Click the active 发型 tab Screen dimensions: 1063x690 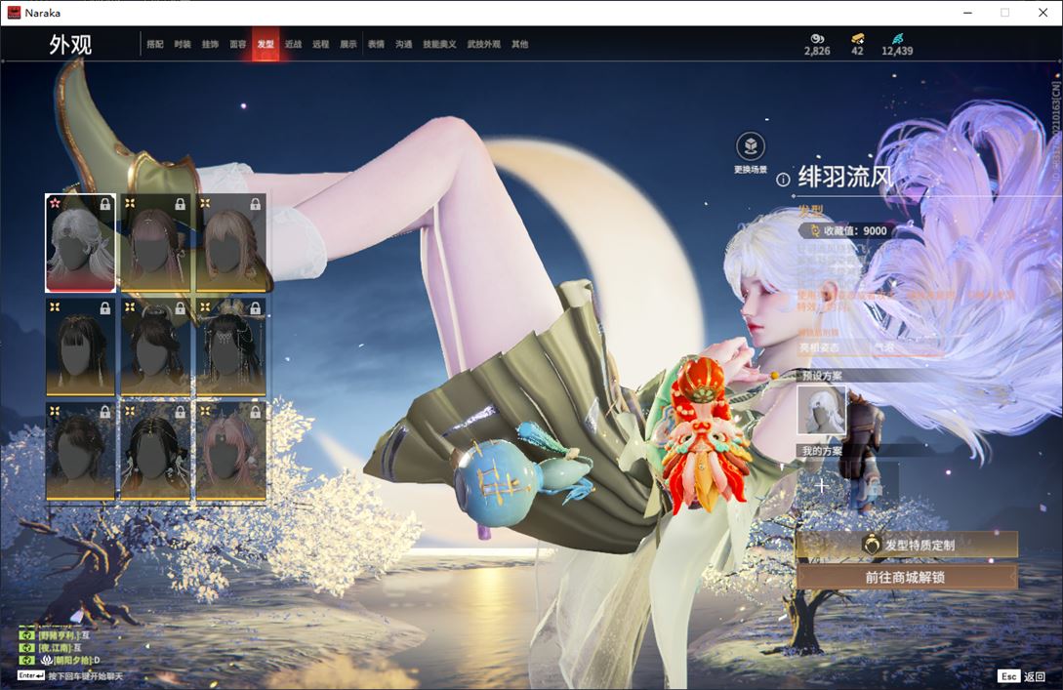266,44
